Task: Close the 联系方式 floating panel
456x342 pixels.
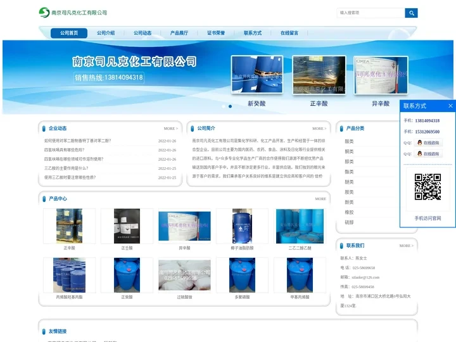Action: point(450,106)
